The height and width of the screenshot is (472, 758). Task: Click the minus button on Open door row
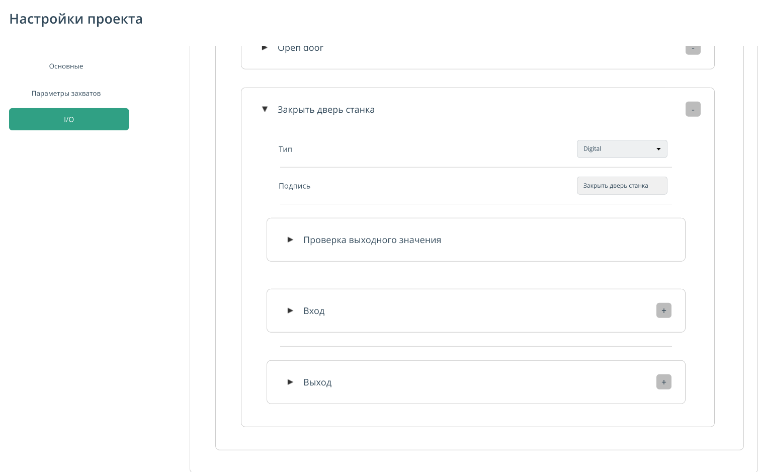693,49
